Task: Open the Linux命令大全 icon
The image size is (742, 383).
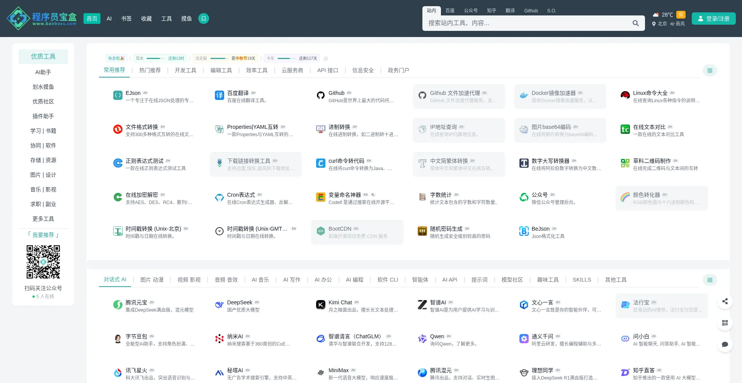Action: coord(625,95)
